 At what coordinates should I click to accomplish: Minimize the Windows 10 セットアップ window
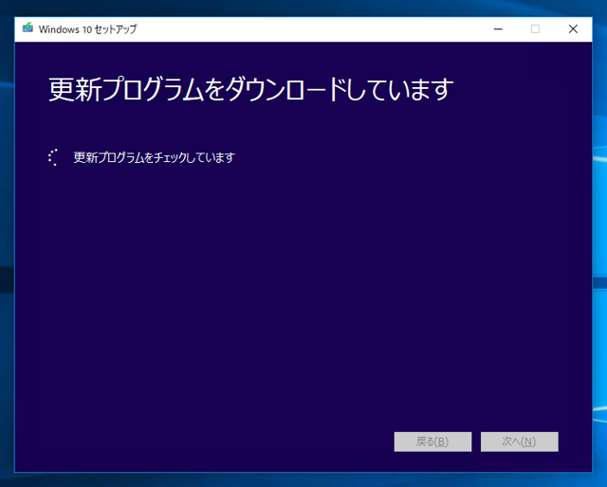pos(498,29)
